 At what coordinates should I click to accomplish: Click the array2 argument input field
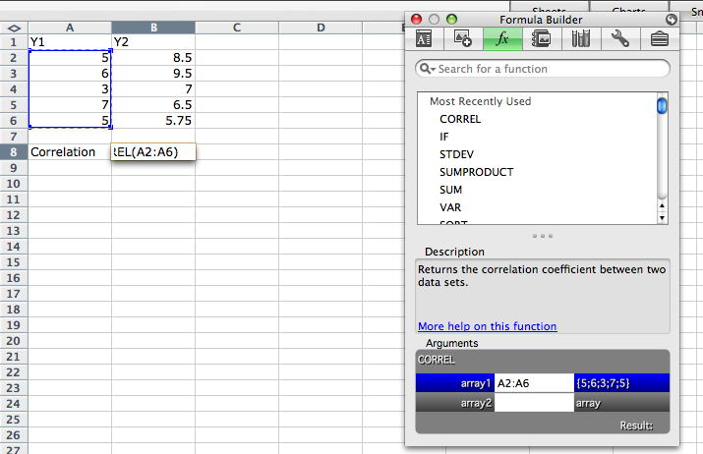click(533, 402)
